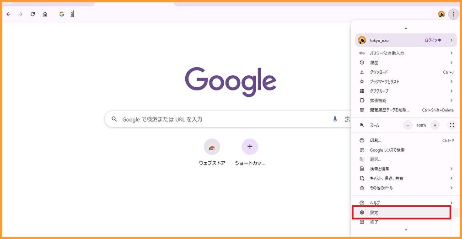Screen dimensions: 462x239
Task: Select ダウンロード menu item
Action: (406, 72)
